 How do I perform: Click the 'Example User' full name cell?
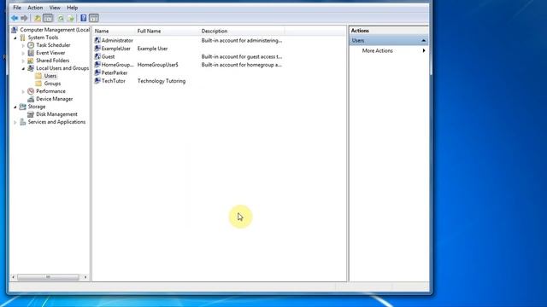click(x=152, y=49)
